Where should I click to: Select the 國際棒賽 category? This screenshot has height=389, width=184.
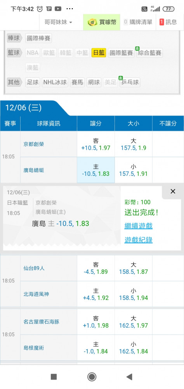(39, 39)
